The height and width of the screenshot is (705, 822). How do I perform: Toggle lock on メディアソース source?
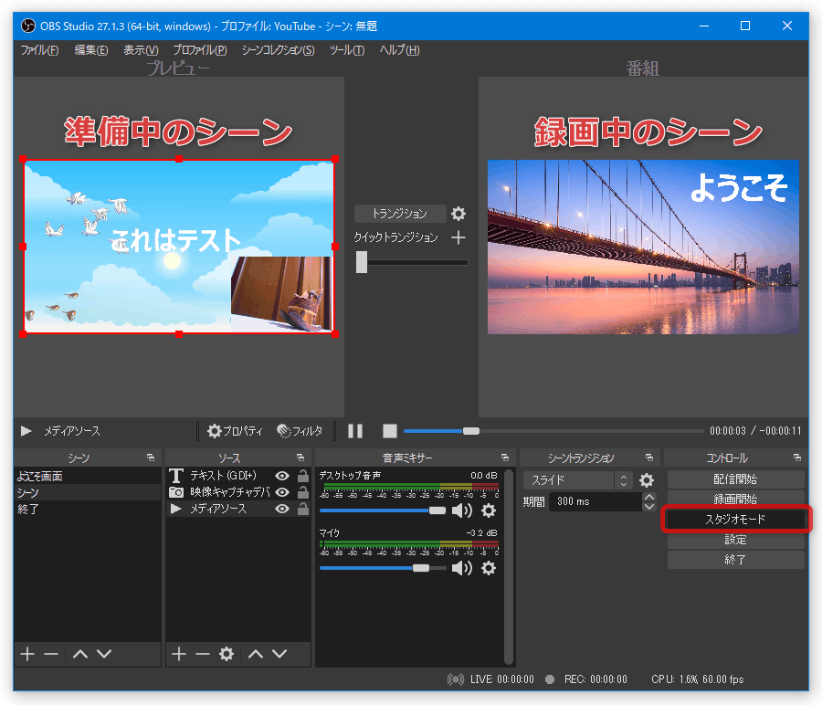point(303,509)
